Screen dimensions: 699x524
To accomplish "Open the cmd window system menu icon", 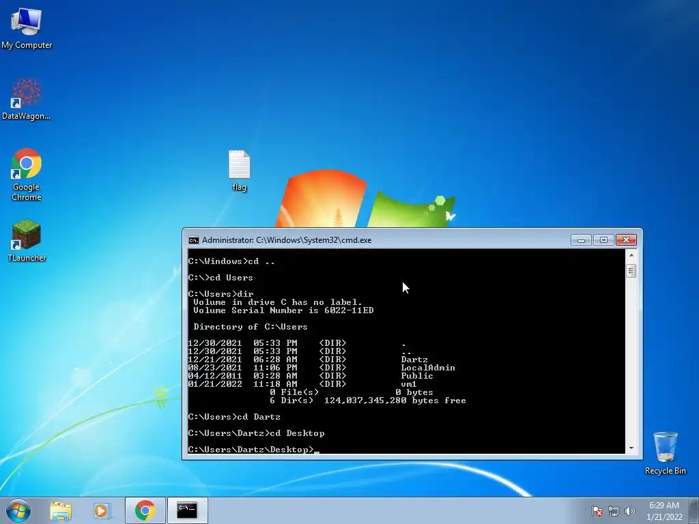I will [193, 240].
